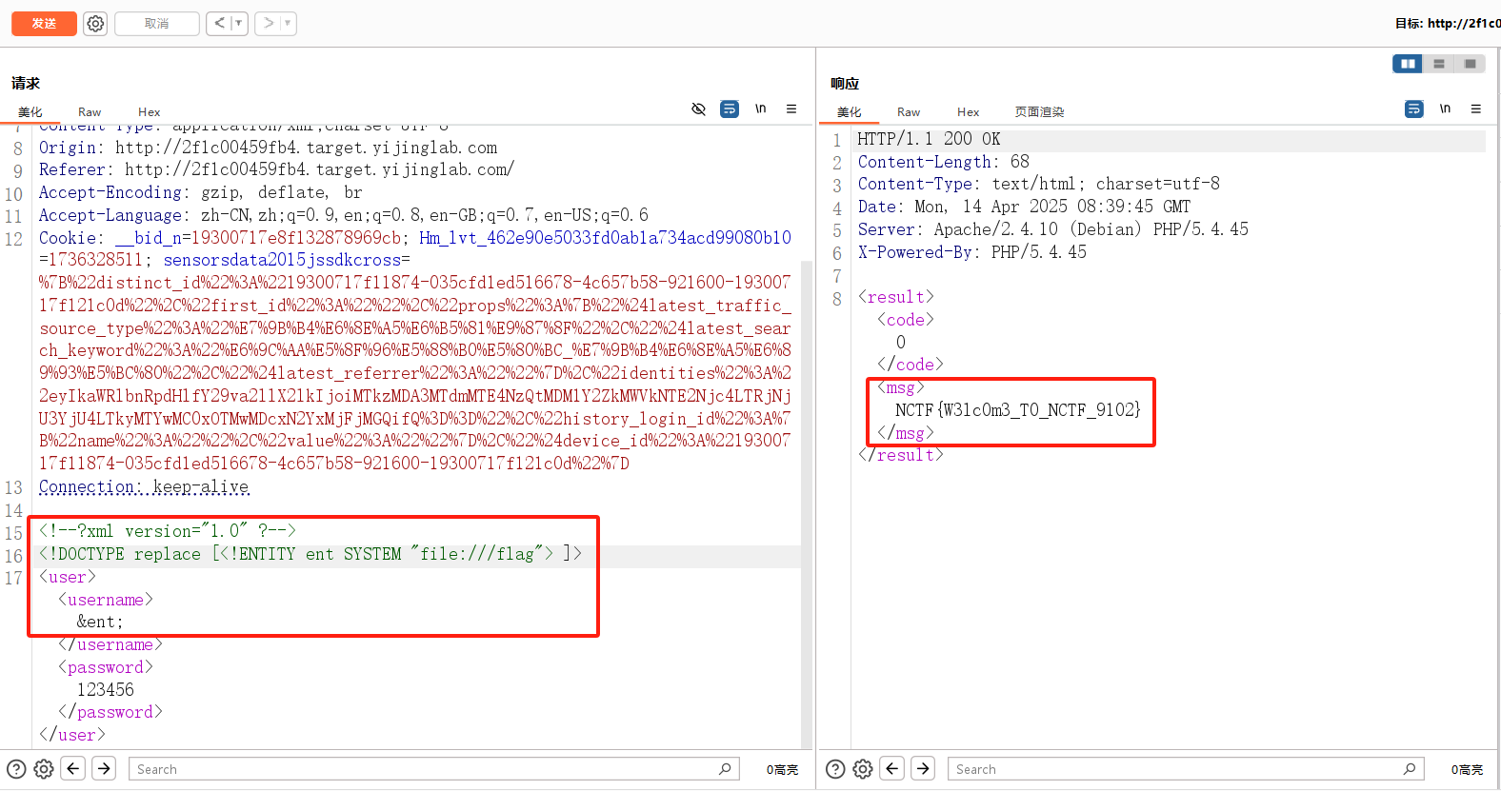Toggle \n newline display in request panel
The height and width of the screenshot is (791, 1501).
[x=761, y=109]
